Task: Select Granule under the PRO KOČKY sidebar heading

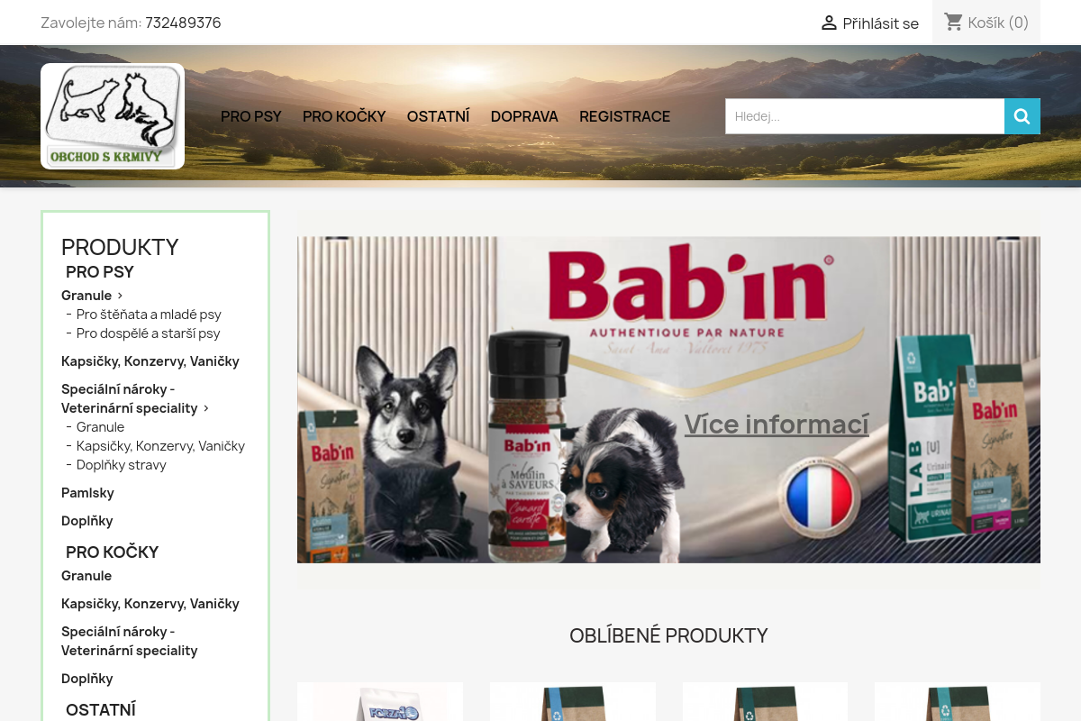Action: coord(86,576)
